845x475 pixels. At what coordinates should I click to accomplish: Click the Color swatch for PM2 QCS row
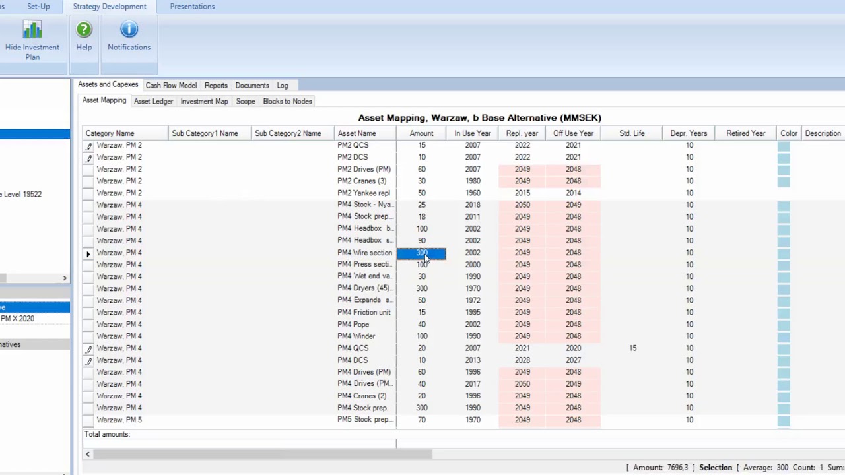pyautogui.click(x=784, y=145)
